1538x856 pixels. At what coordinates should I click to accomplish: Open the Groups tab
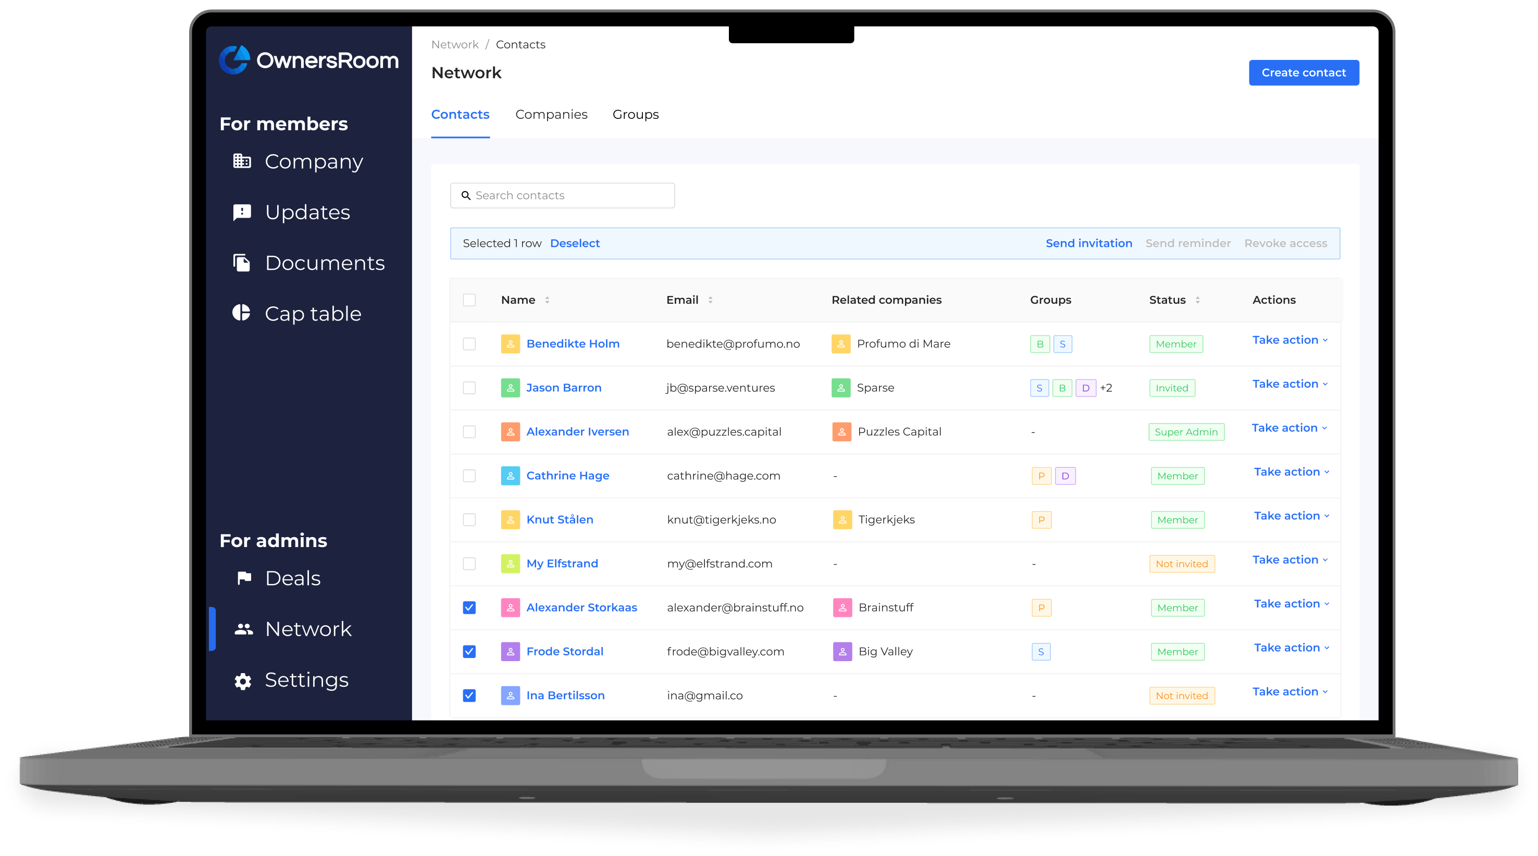(635, 115)
